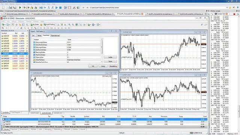240x135 pixels.
Task: Select the OrderFileName parameter row
Action: (67, 60)
